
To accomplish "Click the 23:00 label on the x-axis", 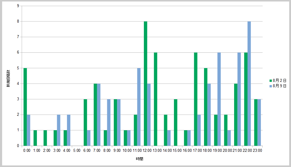I will pos(257,151).
